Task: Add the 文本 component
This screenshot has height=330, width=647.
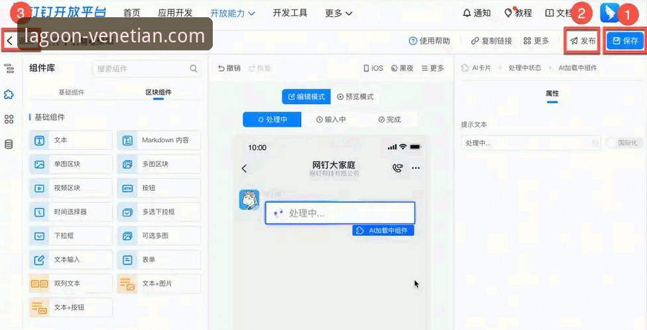Action: [x=70, y=140]
